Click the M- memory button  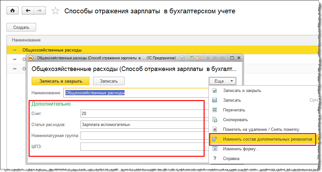coord(223,58)
